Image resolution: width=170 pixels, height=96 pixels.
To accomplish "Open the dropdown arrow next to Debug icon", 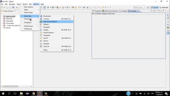I will pyautogui.click(x=50, y=7).
